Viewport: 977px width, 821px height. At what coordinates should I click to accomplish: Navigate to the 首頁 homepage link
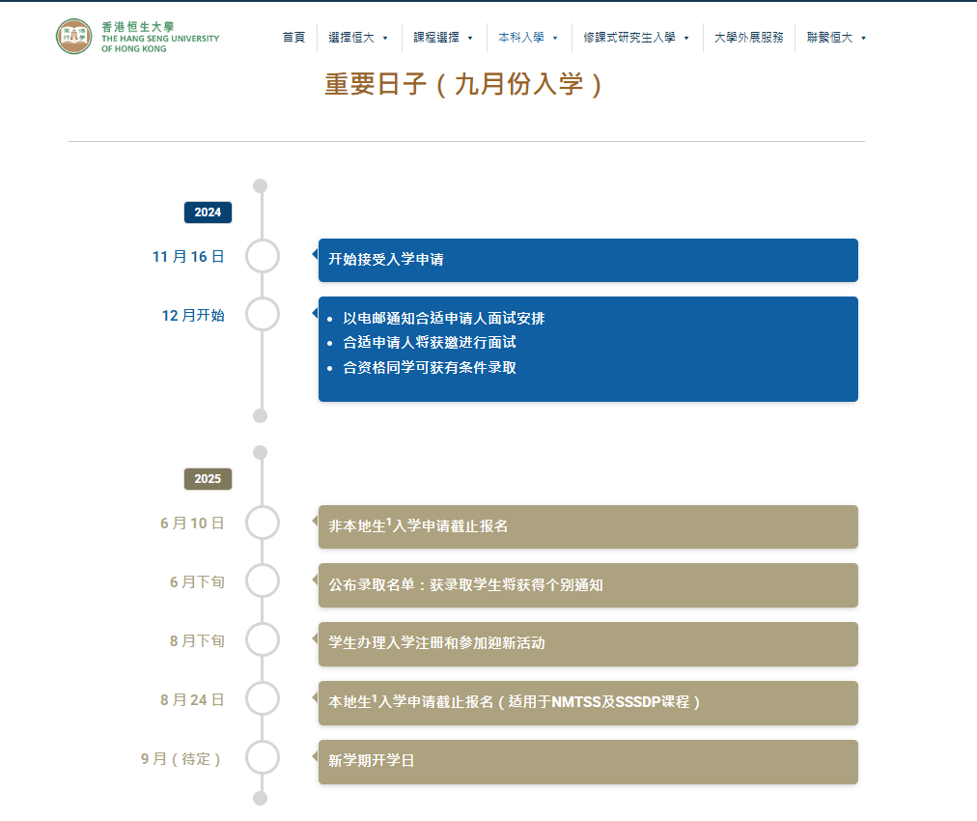click(x=293, y=37)
